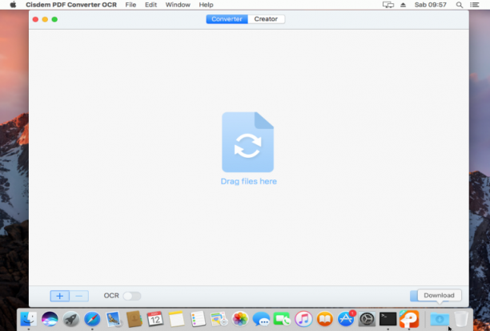Open Maps from the Dock
This screenshot has width=490, height=331.
point(219,319)
